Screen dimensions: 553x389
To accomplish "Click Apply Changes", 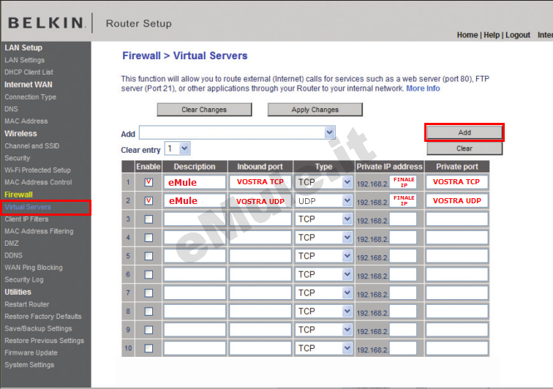I will click(315, 110).
